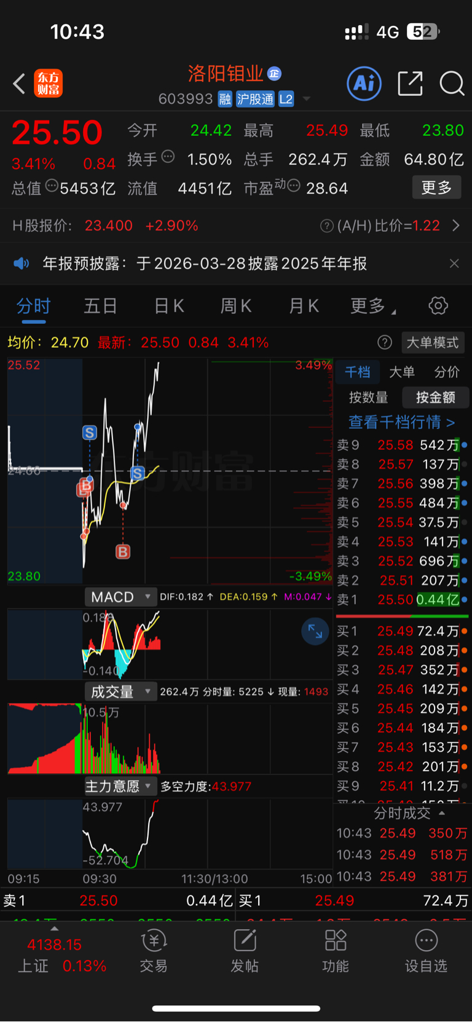Tap the L2 level badge
Viewport: 472px width, 1022px height.
[286, 99]
